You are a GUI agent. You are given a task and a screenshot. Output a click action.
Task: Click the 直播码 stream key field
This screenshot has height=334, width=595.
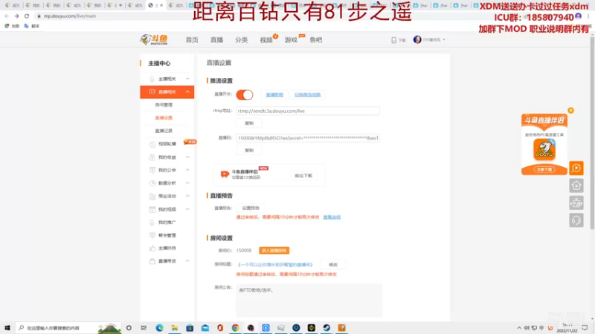[308, 138]
